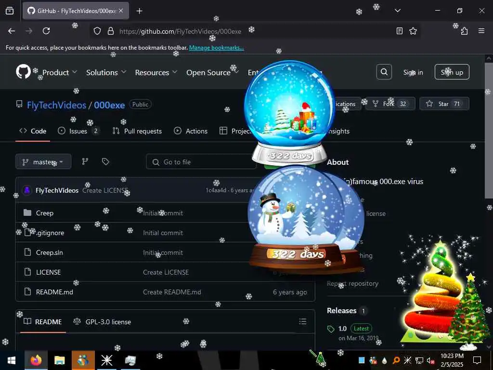Open the tracking protection shield icon
The image size is (493, 370).
coord(97,31)
